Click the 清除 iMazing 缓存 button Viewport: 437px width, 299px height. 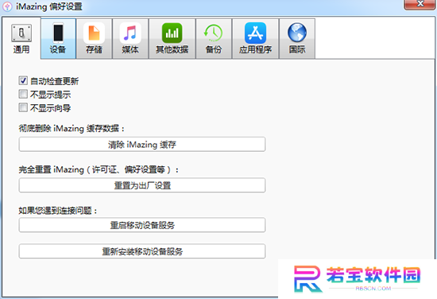pyautogui.click(x=142, y=144)
